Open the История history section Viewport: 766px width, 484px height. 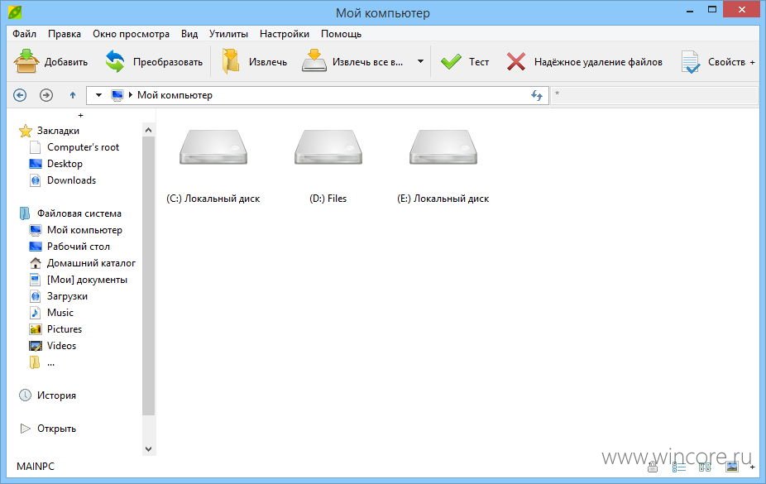pos(47,395)
